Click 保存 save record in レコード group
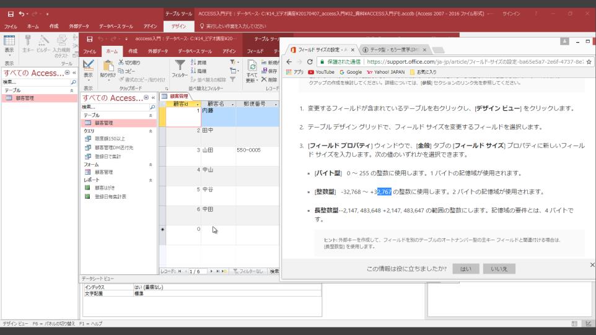This screenshot has width=596, height=335. click(x=269, y=71)
